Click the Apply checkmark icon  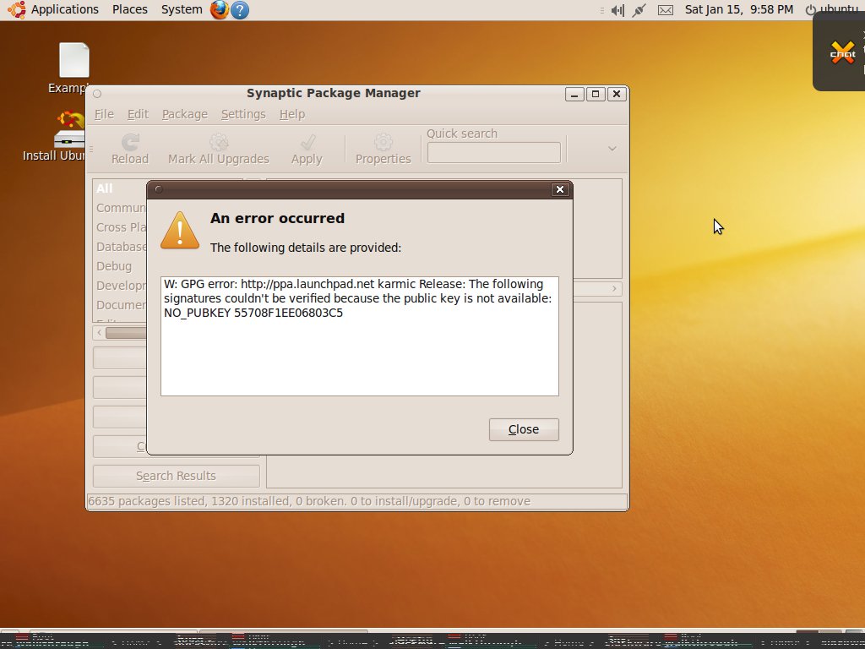tap(307, 149)
